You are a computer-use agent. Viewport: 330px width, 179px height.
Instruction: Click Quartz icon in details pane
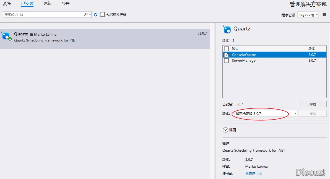227,29
